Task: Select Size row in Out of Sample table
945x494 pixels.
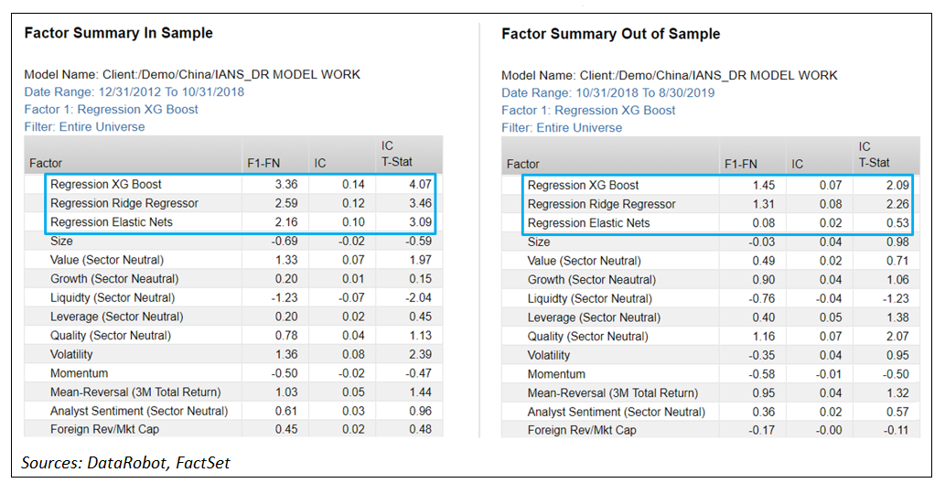Action: point(539,242)
